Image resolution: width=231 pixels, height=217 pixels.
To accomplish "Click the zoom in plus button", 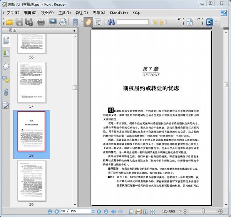I will (x=221, y=211).
